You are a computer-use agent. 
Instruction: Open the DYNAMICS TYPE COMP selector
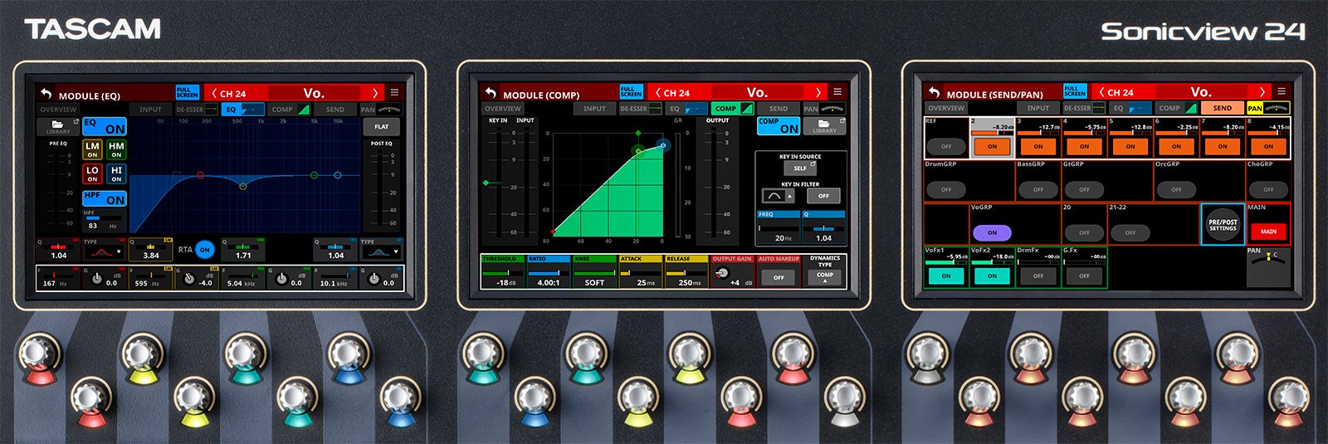click(x=825, y=276)
